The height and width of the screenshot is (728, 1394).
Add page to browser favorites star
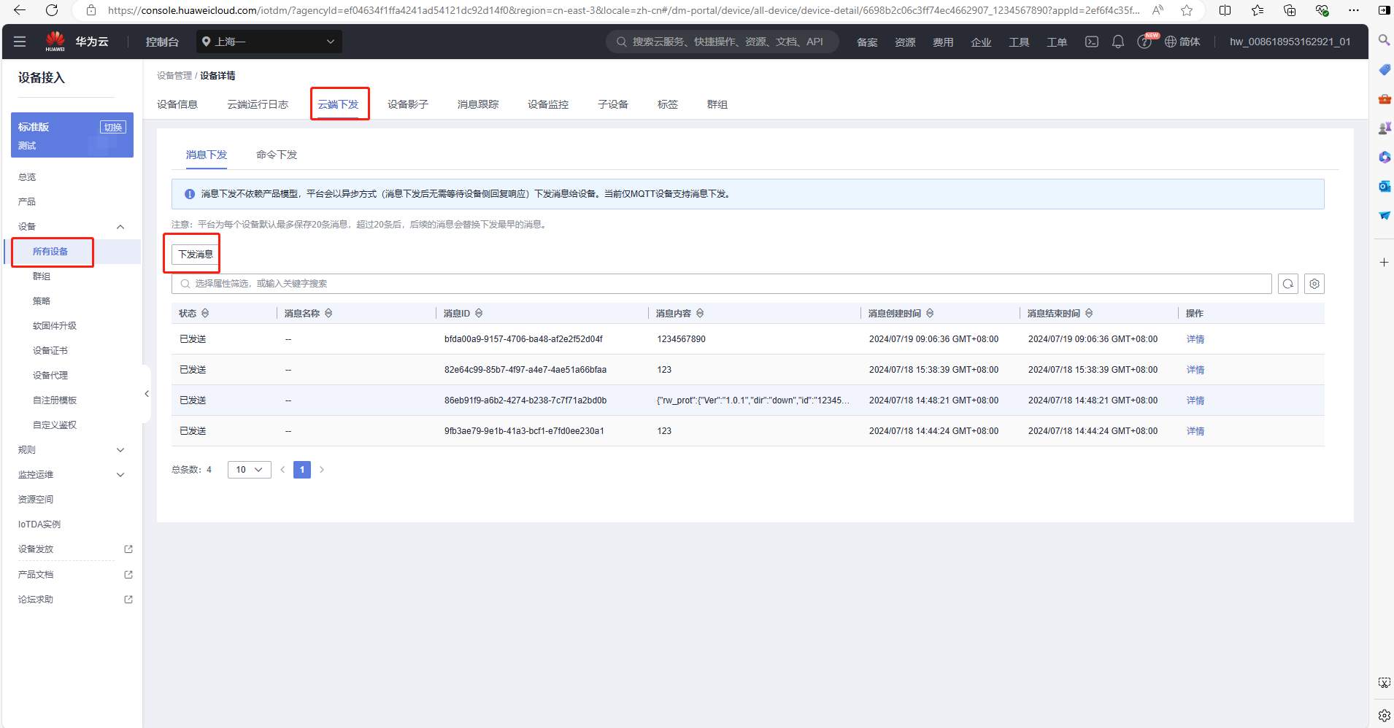click(x=1187, y=10)
